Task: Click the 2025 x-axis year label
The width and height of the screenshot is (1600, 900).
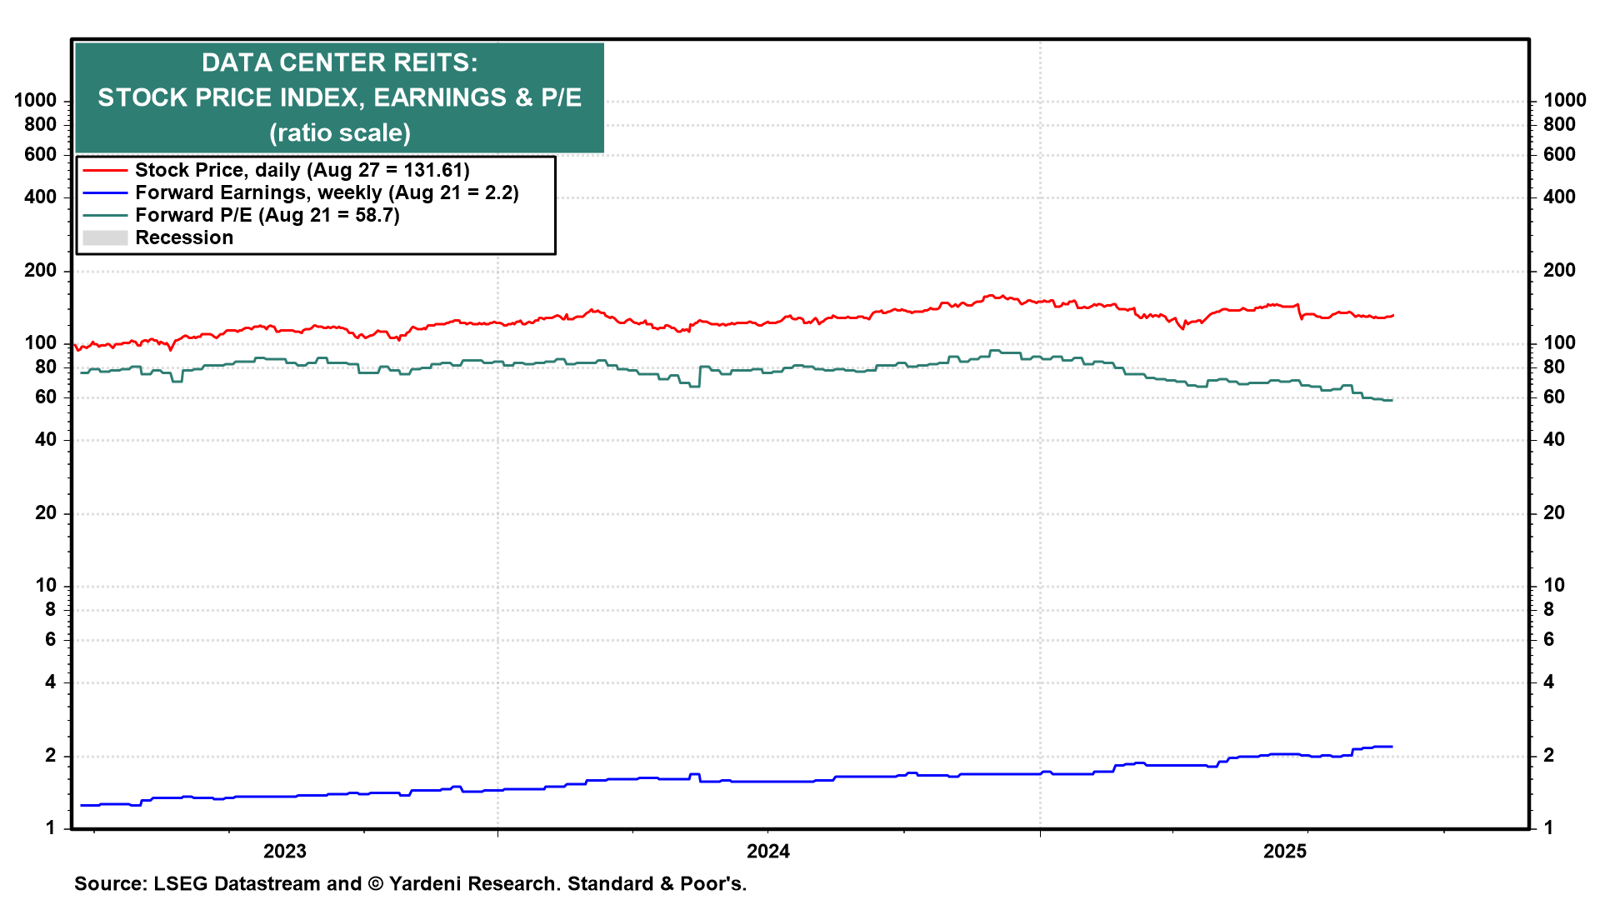Action: click(1284, 851)
